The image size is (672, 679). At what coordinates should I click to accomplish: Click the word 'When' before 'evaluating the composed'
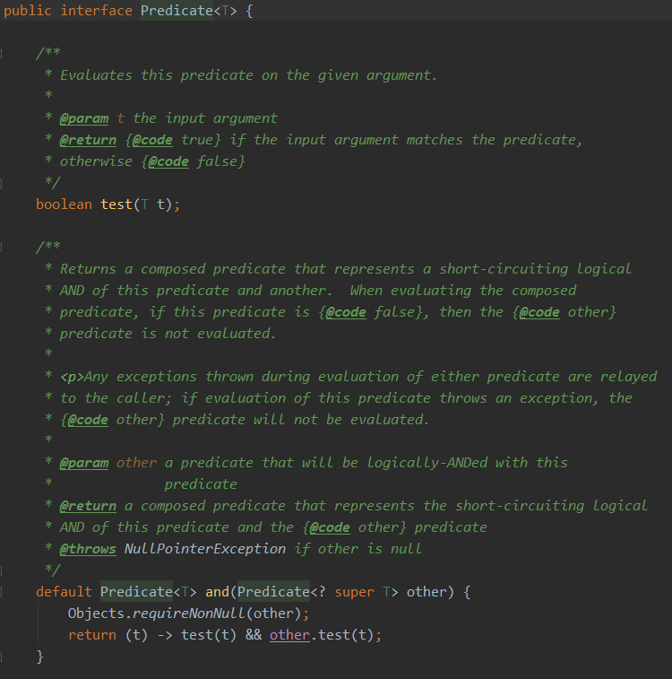366,291
